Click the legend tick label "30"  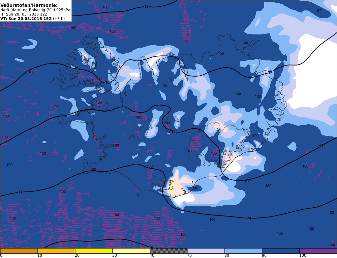point(115,255)
